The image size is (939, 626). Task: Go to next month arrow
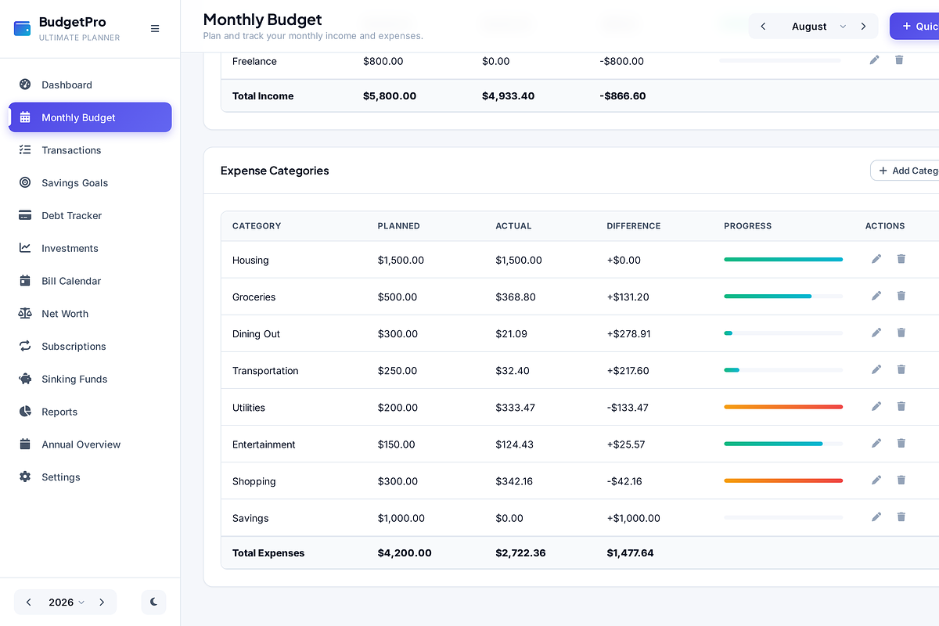(863, 27)
